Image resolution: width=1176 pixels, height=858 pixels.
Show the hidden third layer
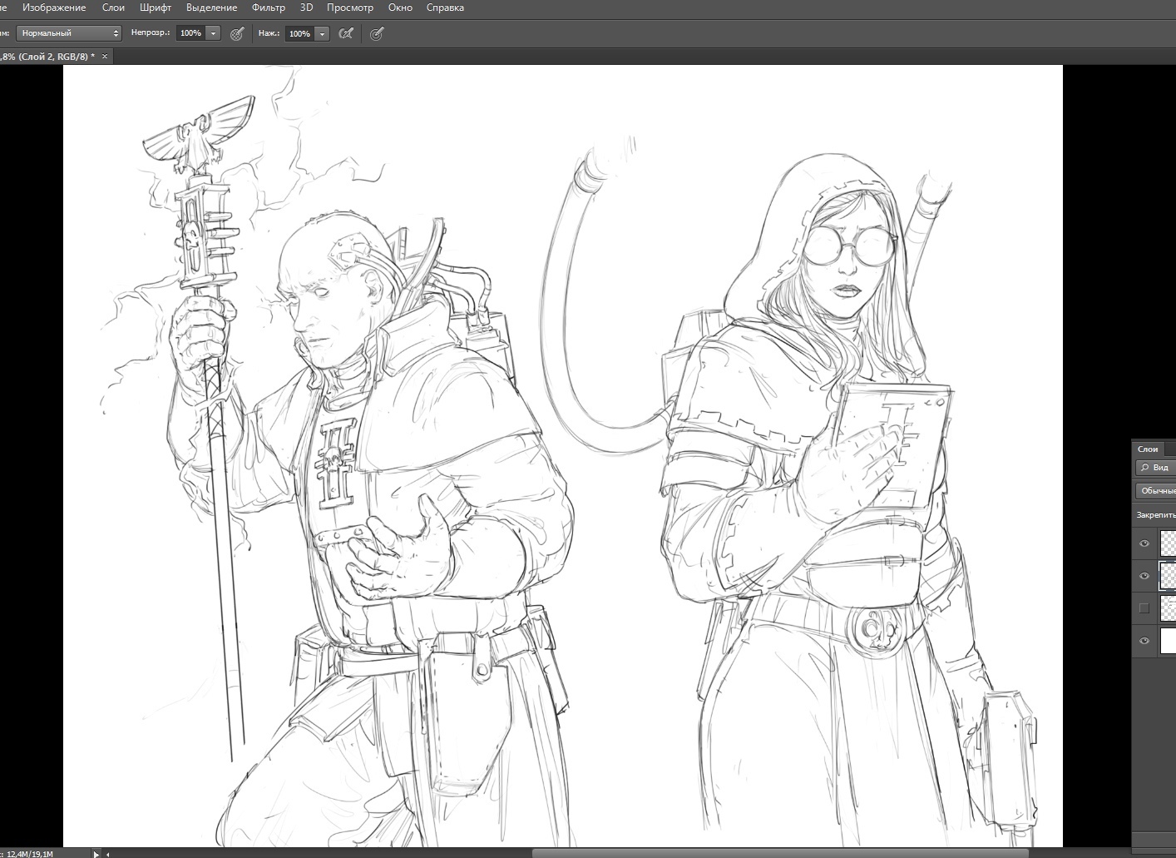pos(1144,608)
